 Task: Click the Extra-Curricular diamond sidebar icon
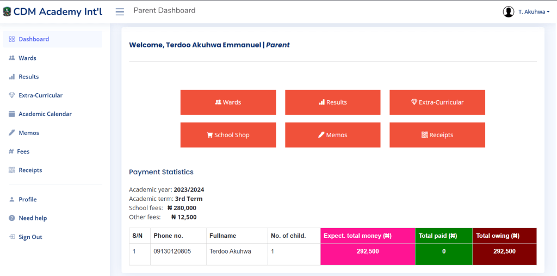[12, 95]
